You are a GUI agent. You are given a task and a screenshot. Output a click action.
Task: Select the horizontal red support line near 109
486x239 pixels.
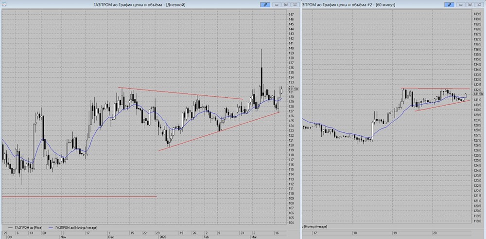[79, 197]
